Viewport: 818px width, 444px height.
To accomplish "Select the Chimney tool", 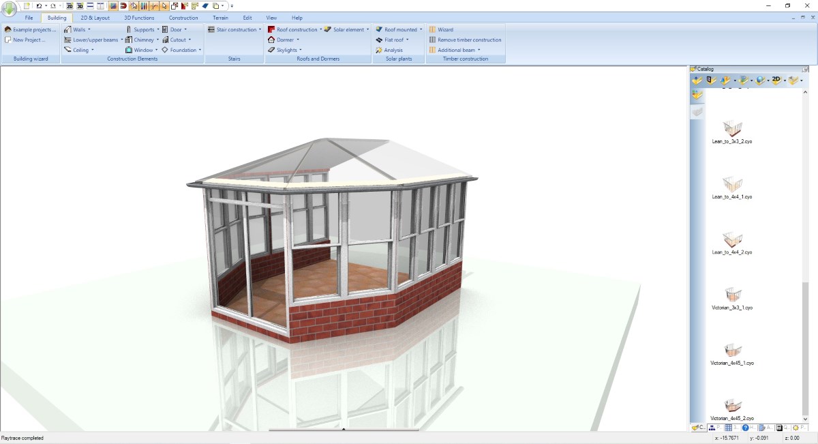I will (140, 40).
